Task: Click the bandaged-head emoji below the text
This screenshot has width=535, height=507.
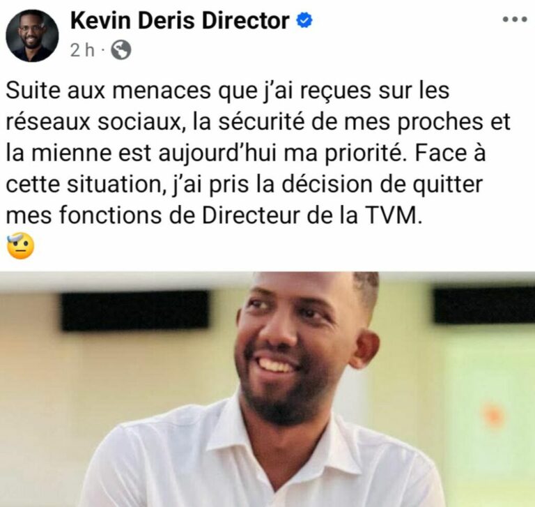Action: pyautogui.click(x=20, y=245)
